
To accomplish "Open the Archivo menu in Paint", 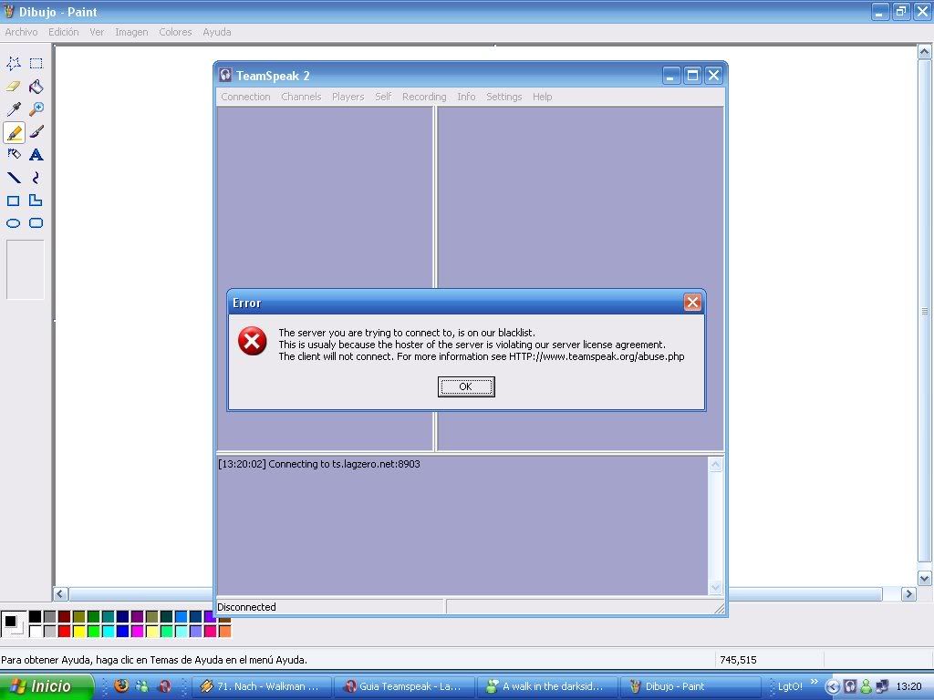I will 22,32.
